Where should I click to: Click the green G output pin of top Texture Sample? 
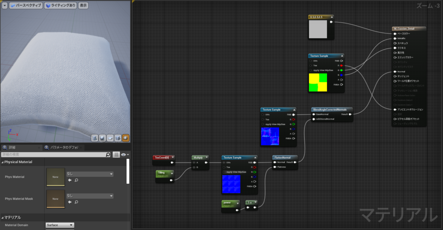coord(342,70)
